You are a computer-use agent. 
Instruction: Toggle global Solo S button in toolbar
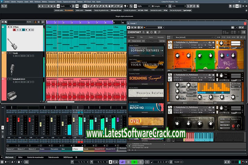(42, 6)
